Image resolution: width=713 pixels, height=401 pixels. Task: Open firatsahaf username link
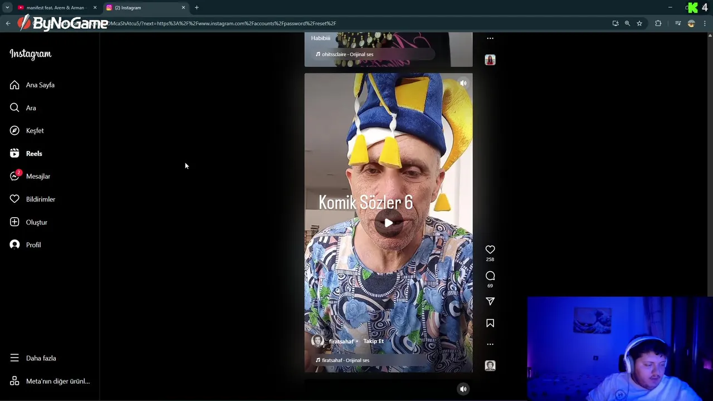tap(341, 341)
